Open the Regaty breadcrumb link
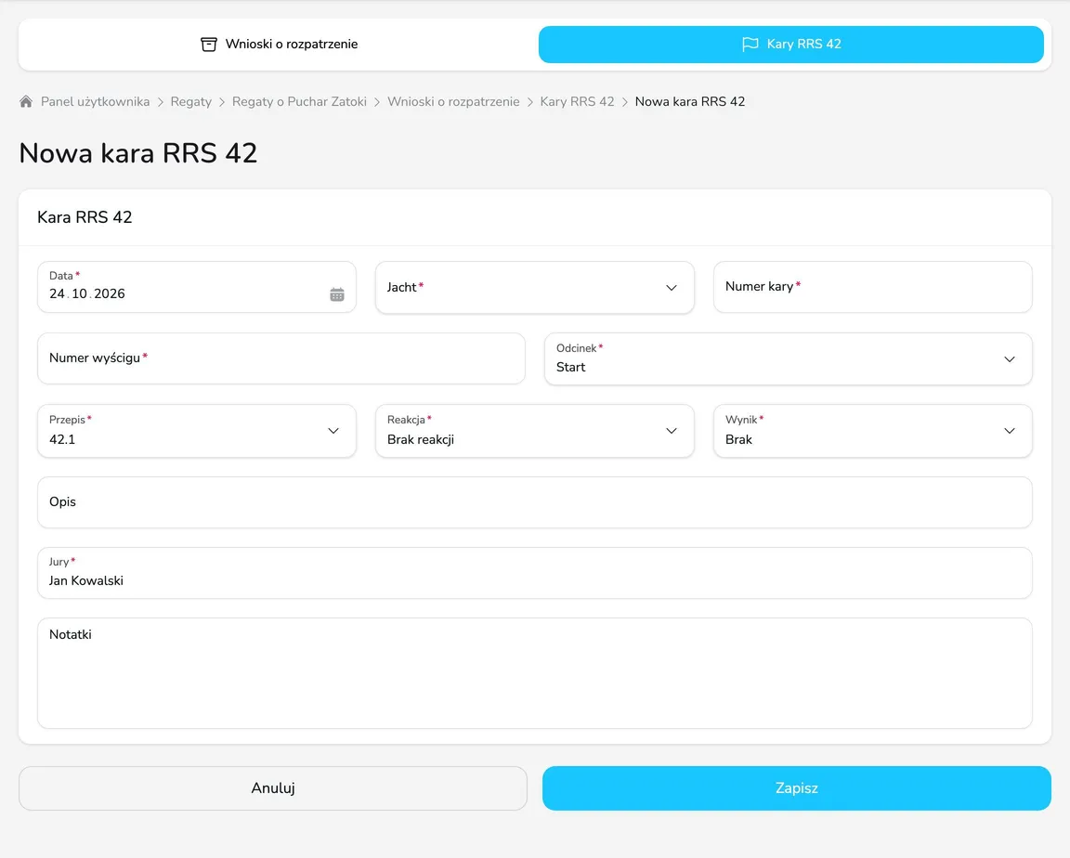Viewport: 1070px width, 858px height. point(191,101)
